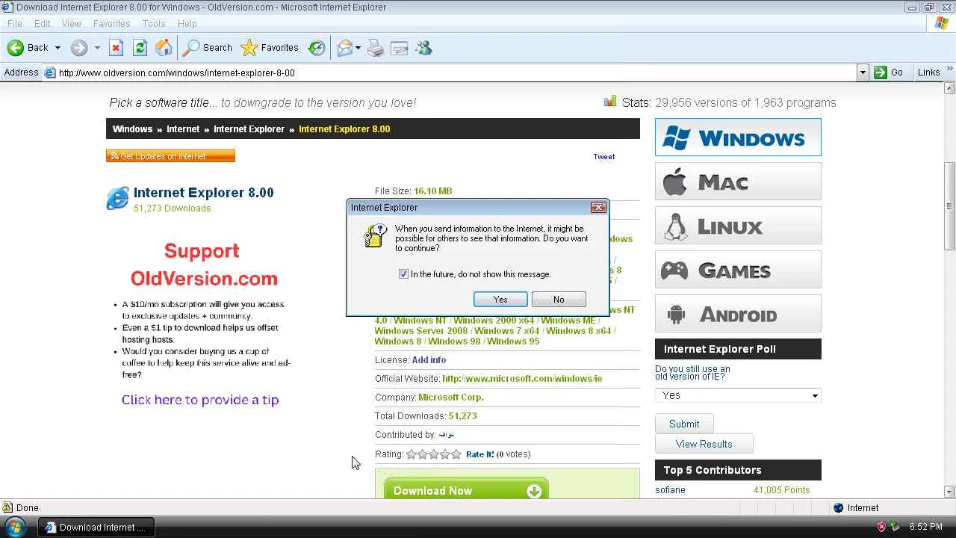Open the View menu
956x538 pixels.
[x=72, y=24]
